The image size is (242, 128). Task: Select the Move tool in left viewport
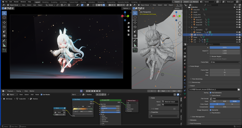[x=4, y=22]
